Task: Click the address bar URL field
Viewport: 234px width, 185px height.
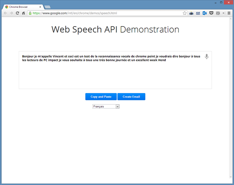Action: (107, 13)
